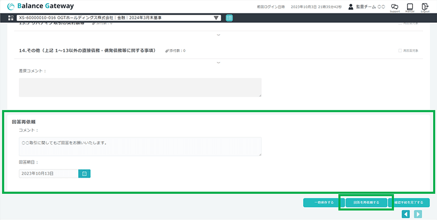Go to previous page arrow

coord(406,214)
